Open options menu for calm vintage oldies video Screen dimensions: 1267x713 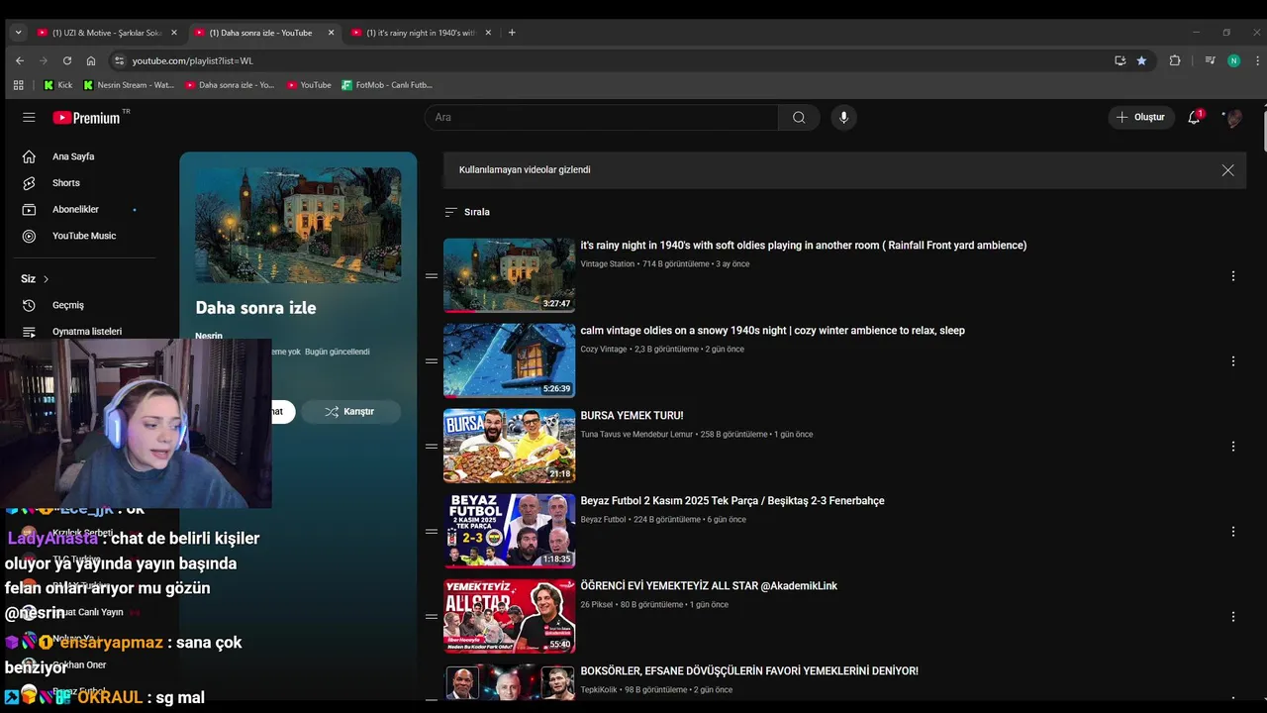[1232, 361]
